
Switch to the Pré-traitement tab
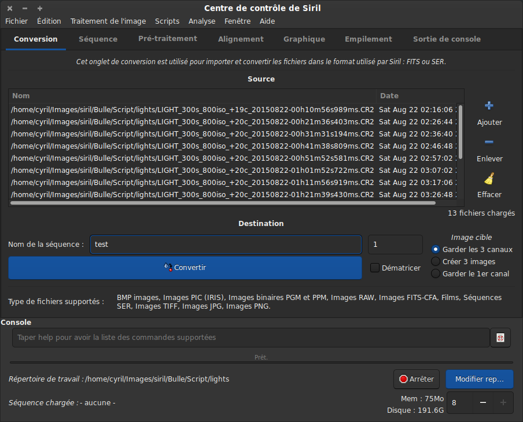pyautogui.click(x=168, y=39)
